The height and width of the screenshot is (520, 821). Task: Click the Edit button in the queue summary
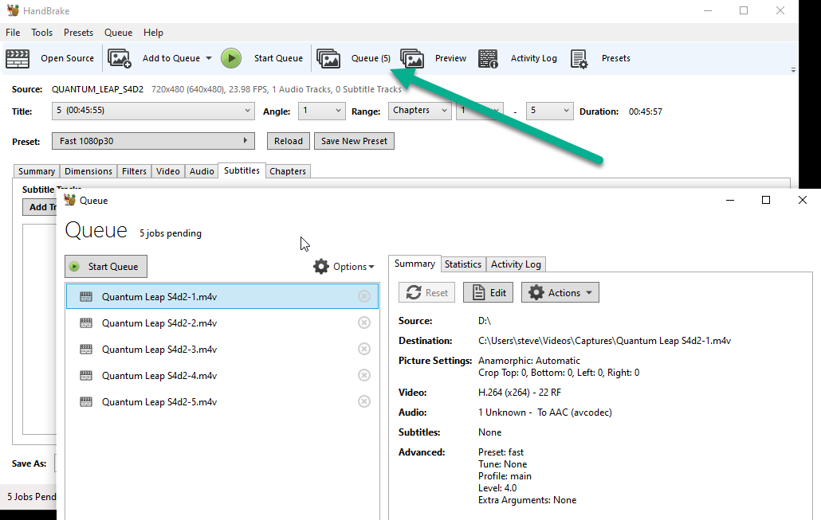[488, 292]
